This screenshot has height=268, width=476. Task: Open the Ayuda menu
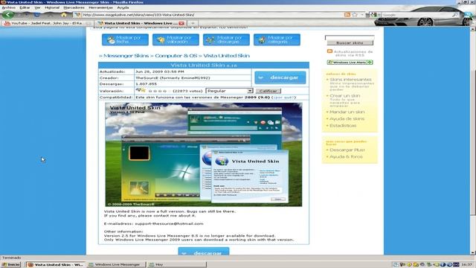(123, 7)
